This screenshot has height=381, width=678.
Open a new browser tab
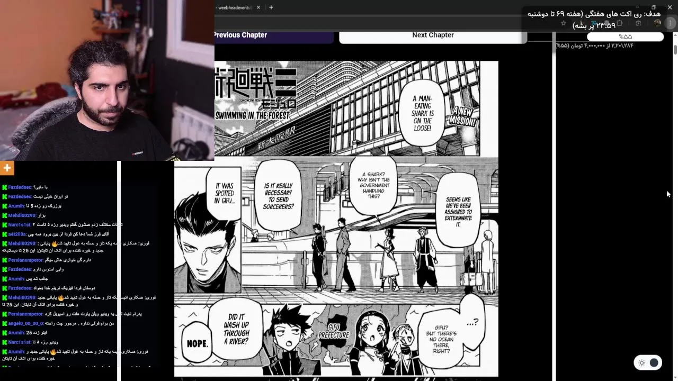[271, 7]
